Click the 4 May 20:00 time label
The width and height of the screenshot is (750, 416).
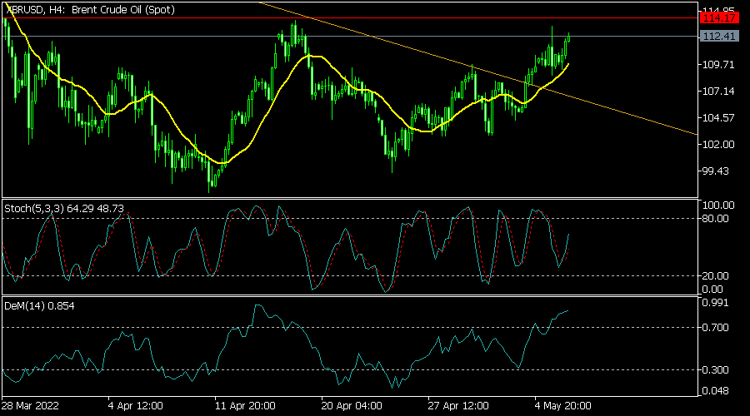tap(563, 406)
